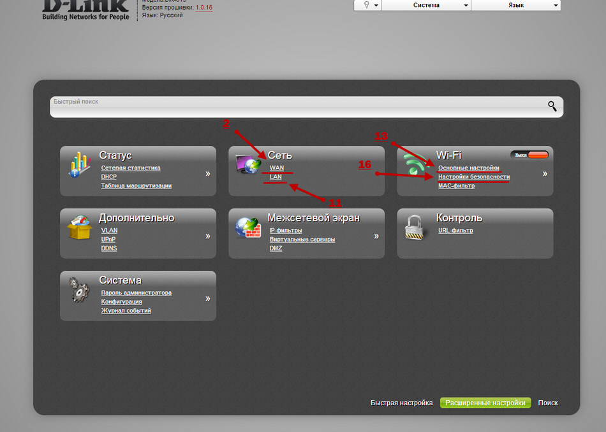Click the Статус section heading

point(115,155)
